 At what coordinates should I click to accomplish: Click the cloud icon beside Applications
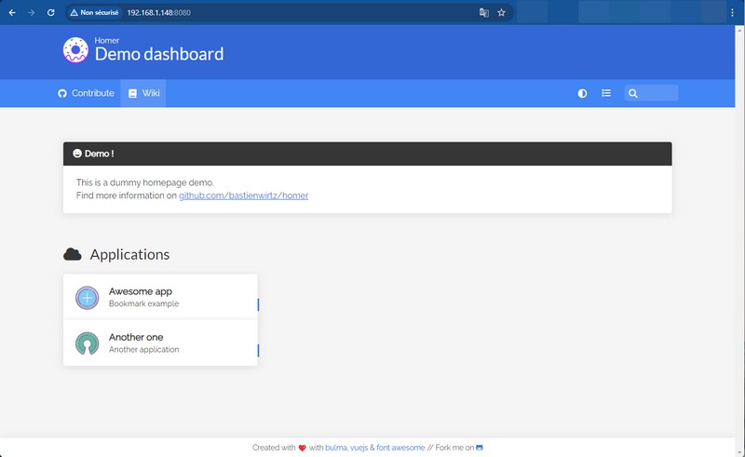click(73, 255)
